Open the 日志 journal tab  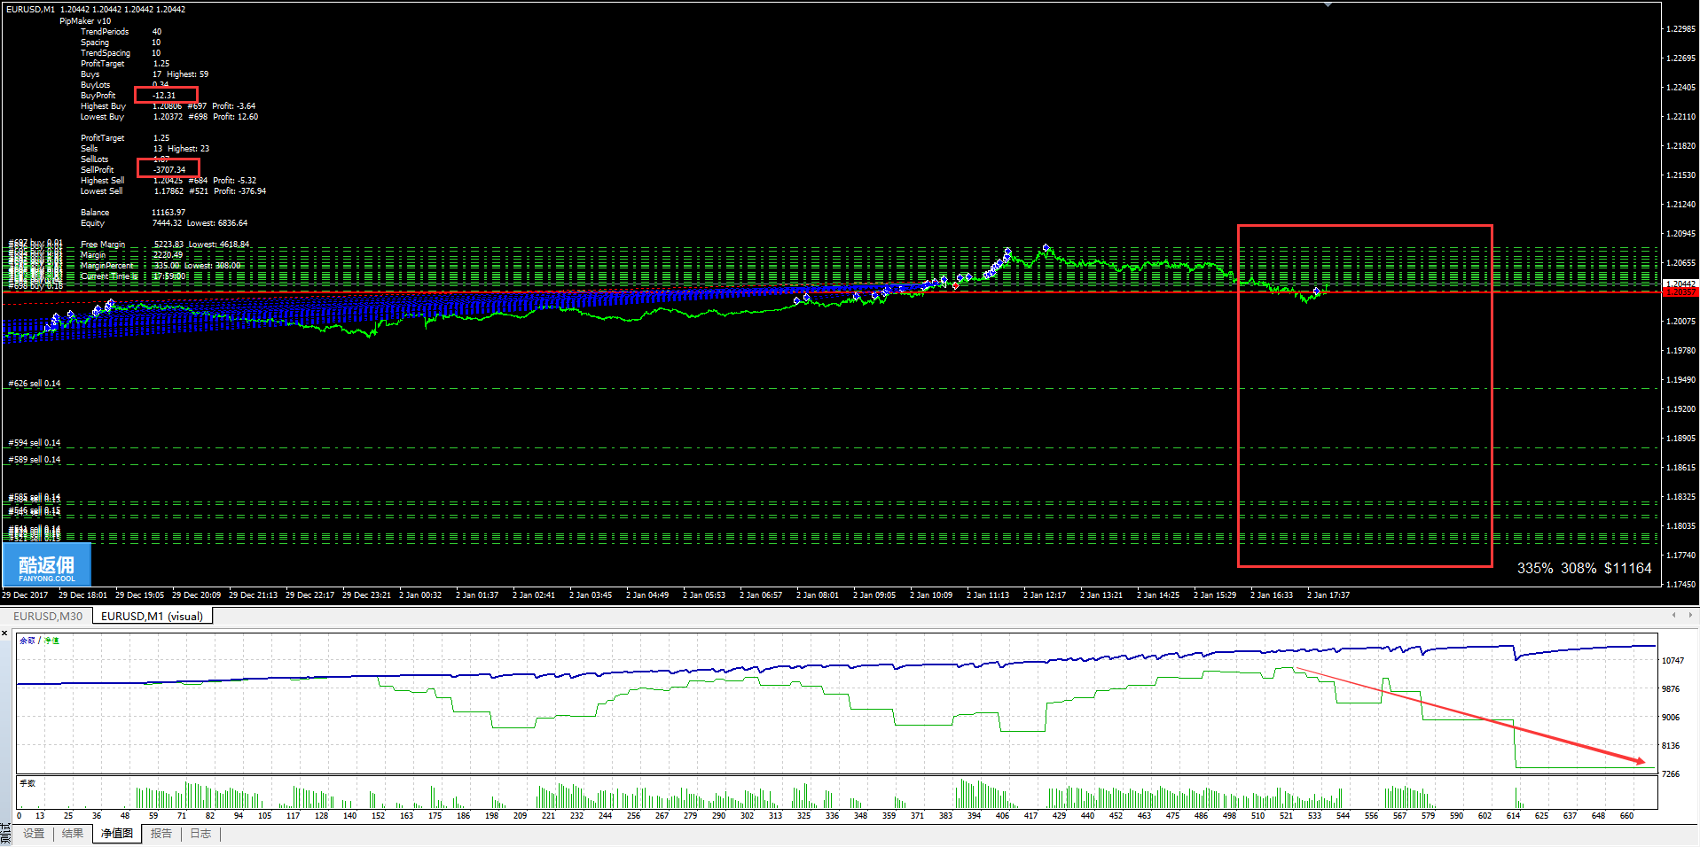201,834
